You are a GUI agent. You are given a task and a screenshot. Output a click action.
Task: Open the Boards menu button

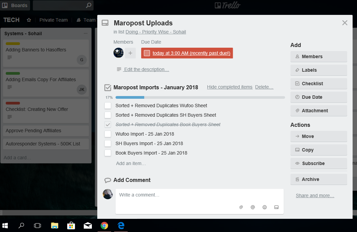click(15, 5)
